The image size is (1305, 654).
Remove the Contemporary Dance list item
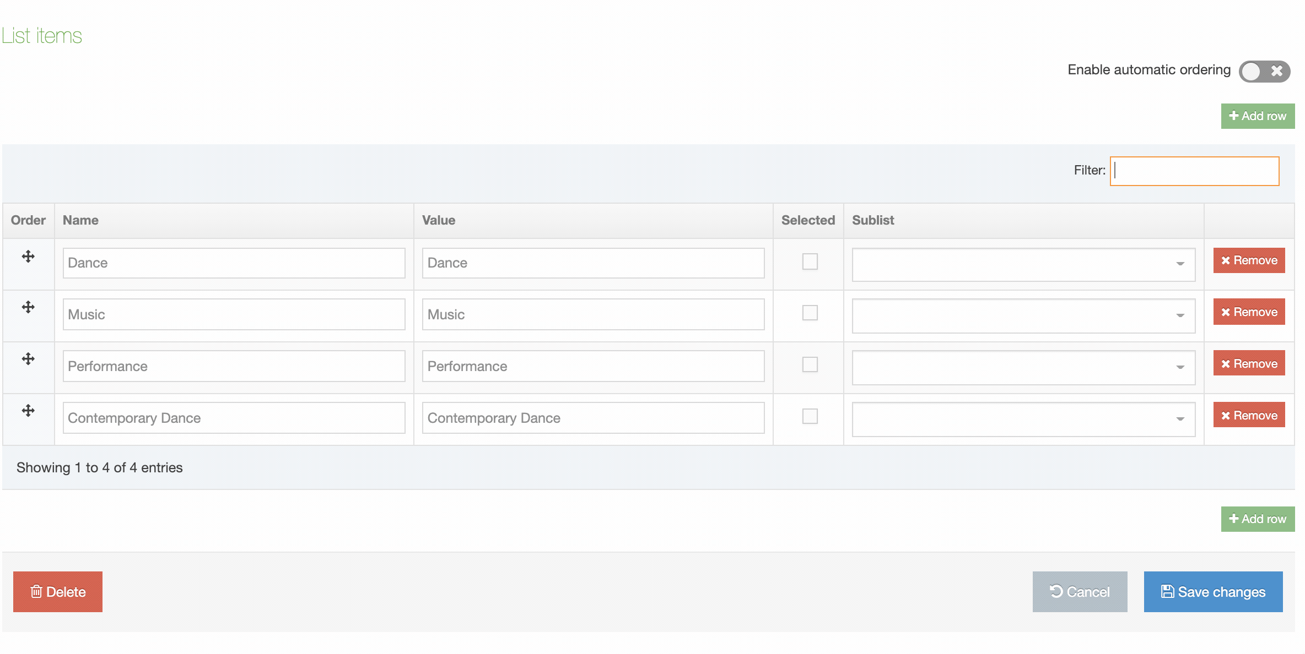click(1249, 416)
